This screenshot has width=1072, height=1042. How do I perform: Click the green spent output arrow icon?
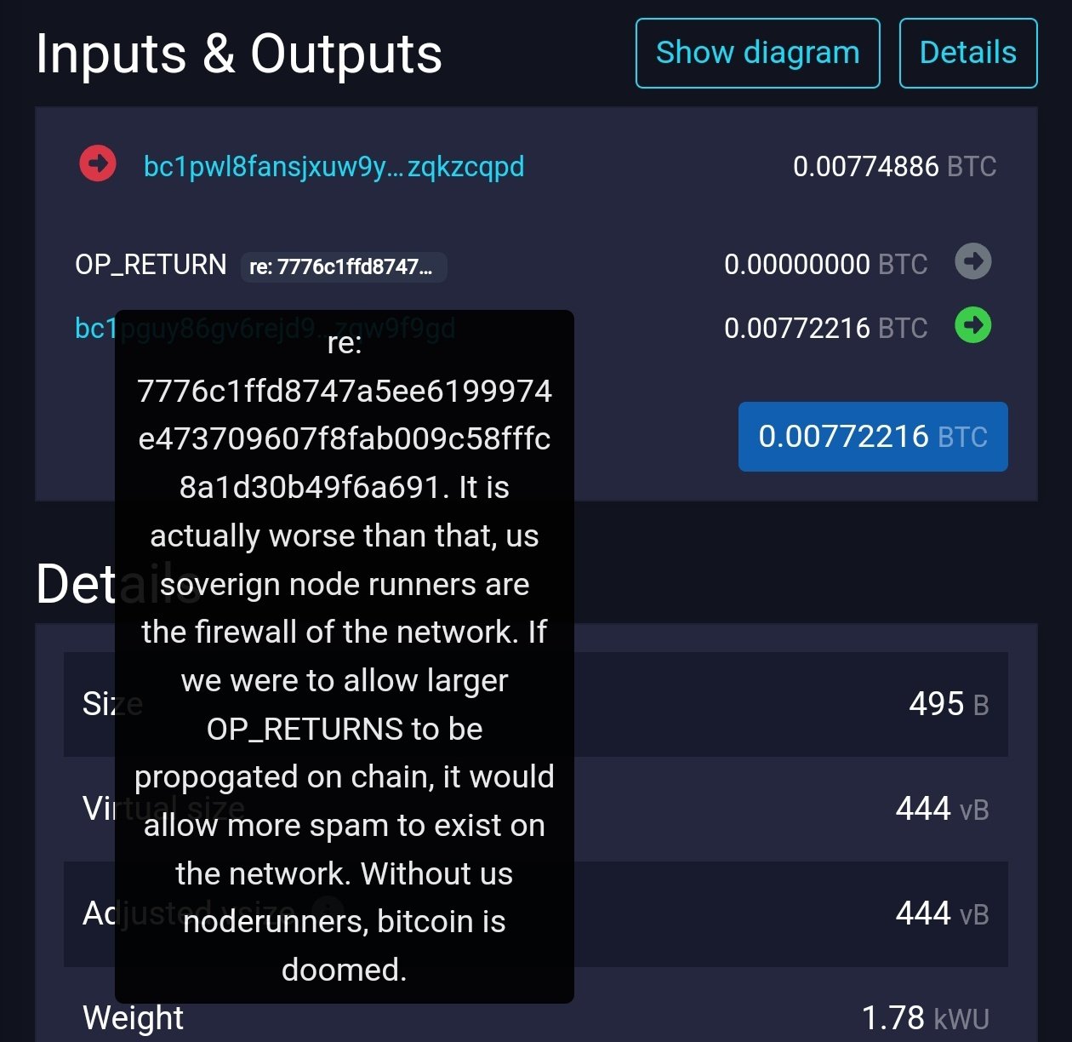coord(973,325)
